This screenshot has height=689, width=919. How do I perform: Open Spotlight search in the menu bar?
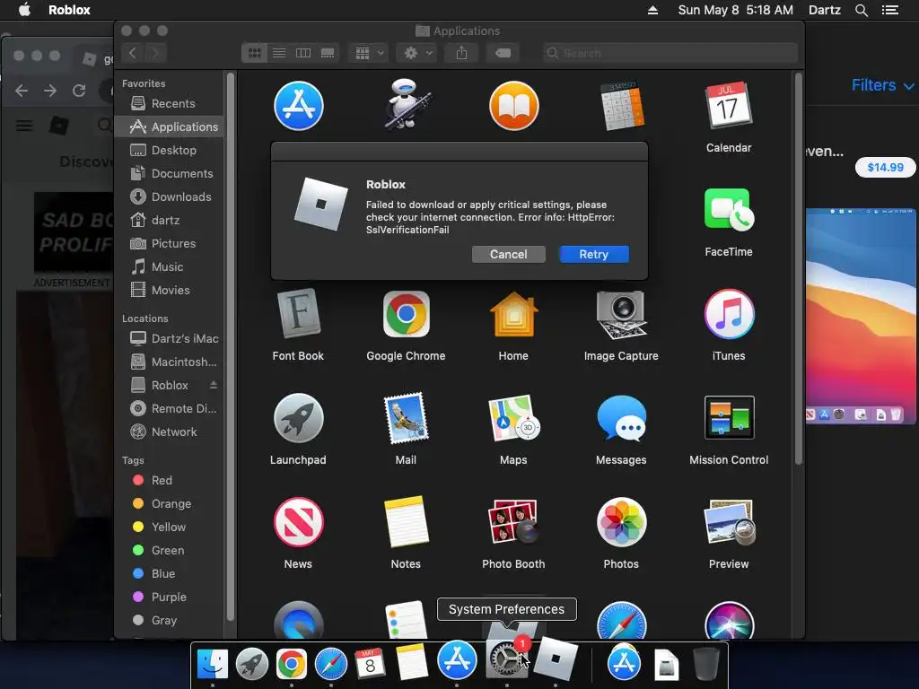point(861,10)
